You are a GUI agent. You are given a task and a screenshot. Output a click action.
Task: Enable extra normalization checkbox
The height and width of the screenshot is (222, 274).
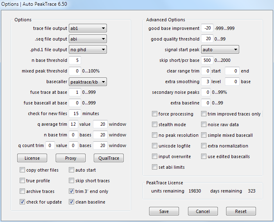tap(204, 146)
